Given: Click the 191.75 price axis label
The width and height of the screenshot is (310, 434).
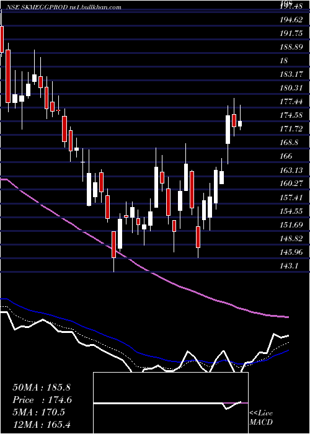Looking at the screenshot, I should (291, 33).
